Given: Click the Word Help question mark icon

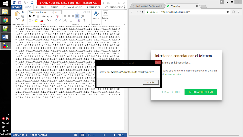Looking at the screenshot, I should click(x=103, y=3).
